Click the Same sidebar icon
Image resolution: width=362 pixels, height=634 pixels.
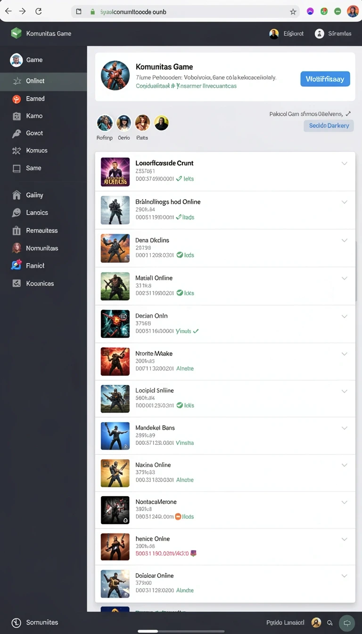click(x=16, y=168)
